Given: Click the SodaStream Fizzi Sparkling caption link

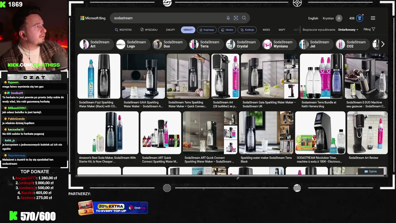Looking at the screenshot, I should click(x=98, y=104).
